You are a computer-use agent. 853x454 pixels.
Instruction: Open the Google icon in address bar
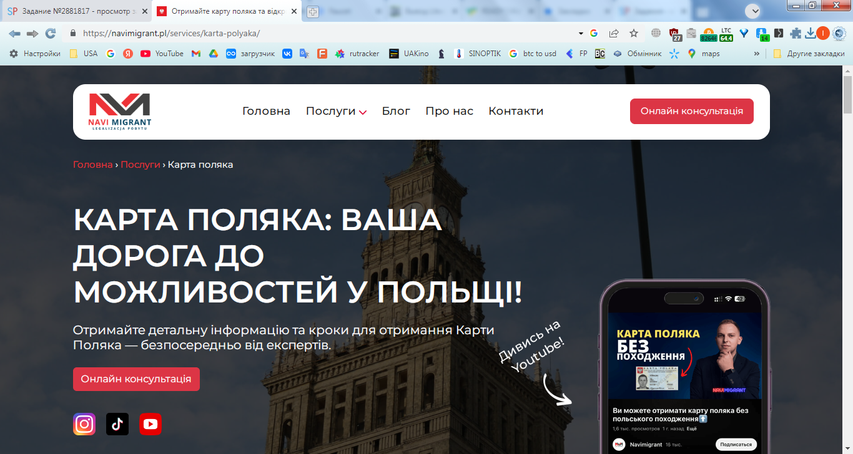coord(594,33)
